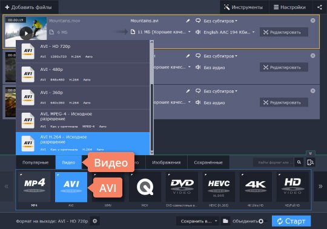This screenshot has height=229, width=327.
Task: Collapse format panel with double chevron
Action: pos(310,153)
